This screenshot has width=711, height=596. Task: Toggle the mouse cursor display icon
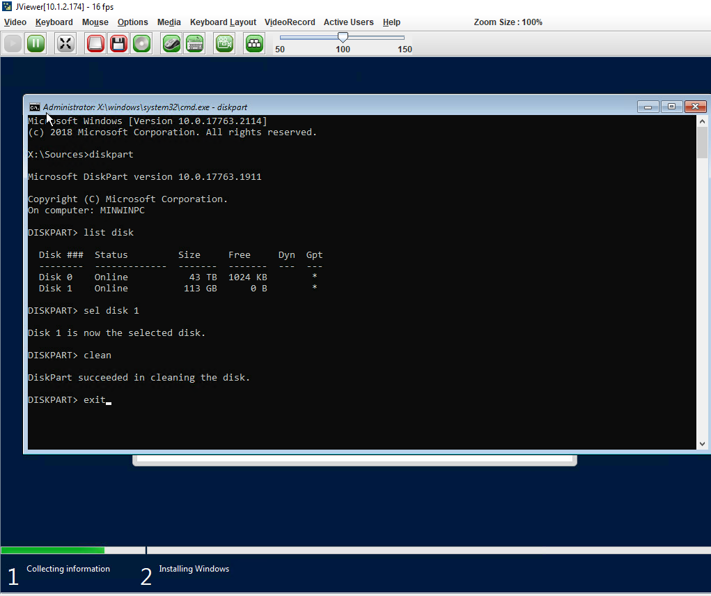(x=171, y=44)
